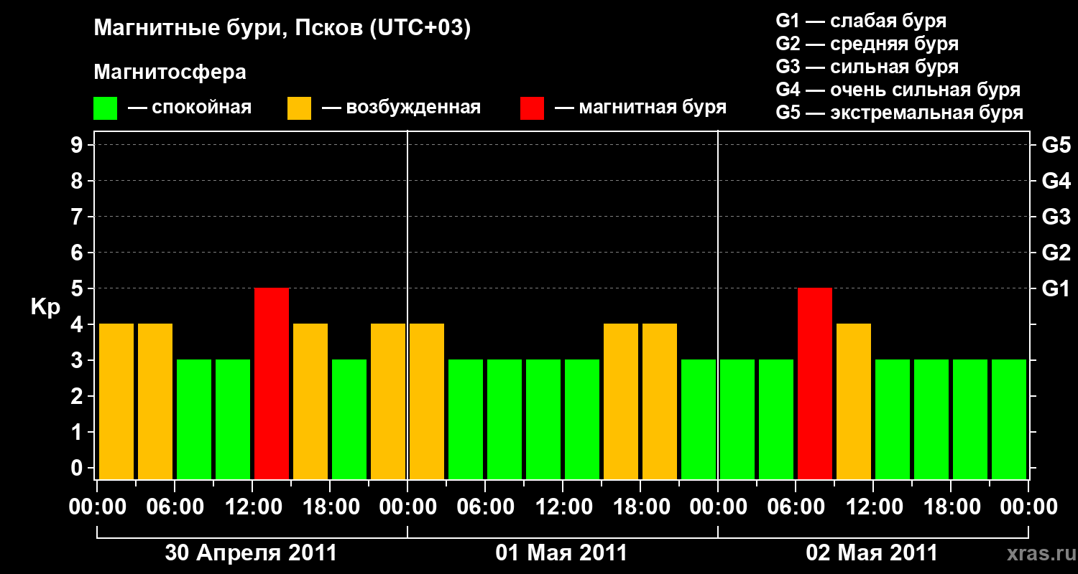Click the 'Магнитосфера' heading
The height and width of the screenshot is (574, 1078).
coord(170,72)
